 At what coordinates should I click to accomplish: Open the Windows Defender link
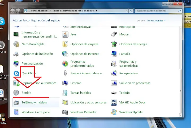point(84,112)
